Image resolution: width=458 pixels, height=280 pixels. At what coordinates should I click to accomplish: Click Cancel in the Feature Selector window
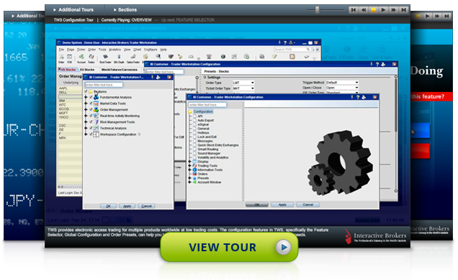[x=146, y=206]
